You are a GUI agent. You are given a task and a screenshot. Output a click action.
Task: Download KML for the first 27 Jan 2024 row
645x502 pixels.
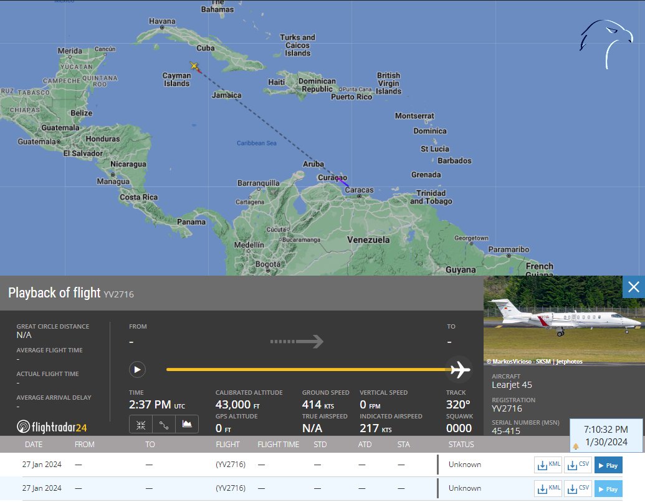[548, 465]
